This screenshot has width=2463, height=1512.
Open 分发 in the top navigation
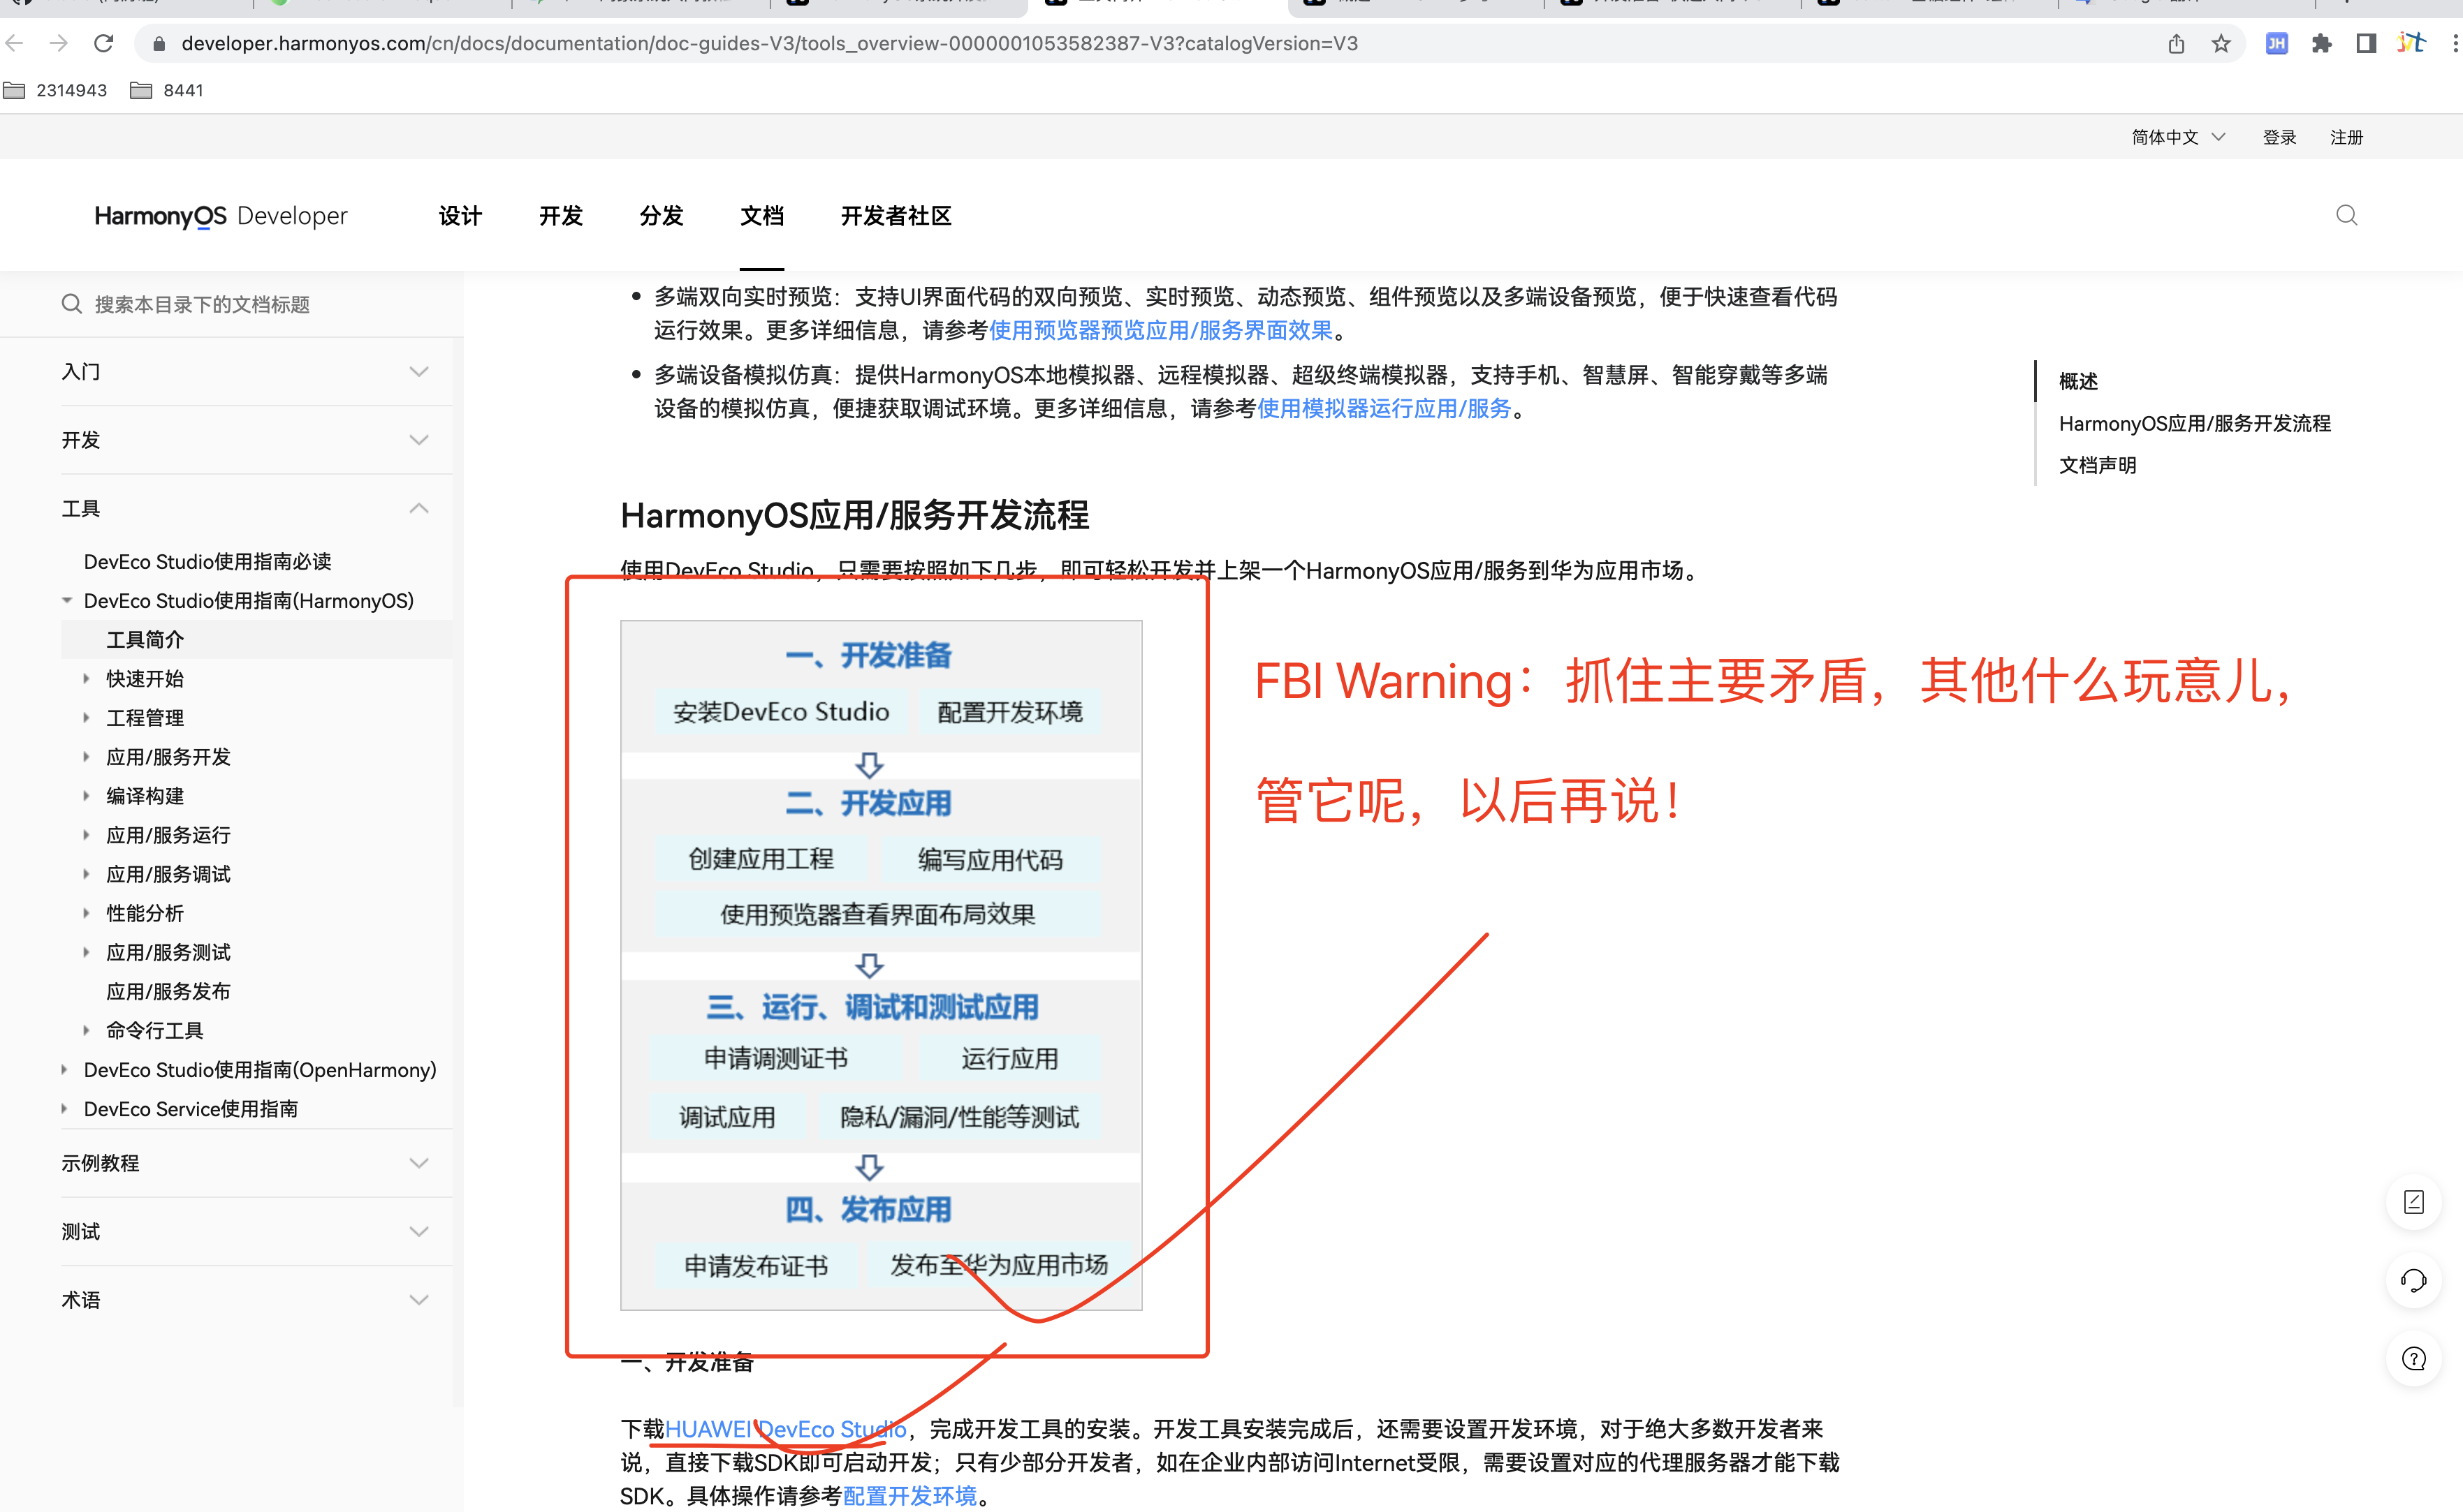point(662,216)
